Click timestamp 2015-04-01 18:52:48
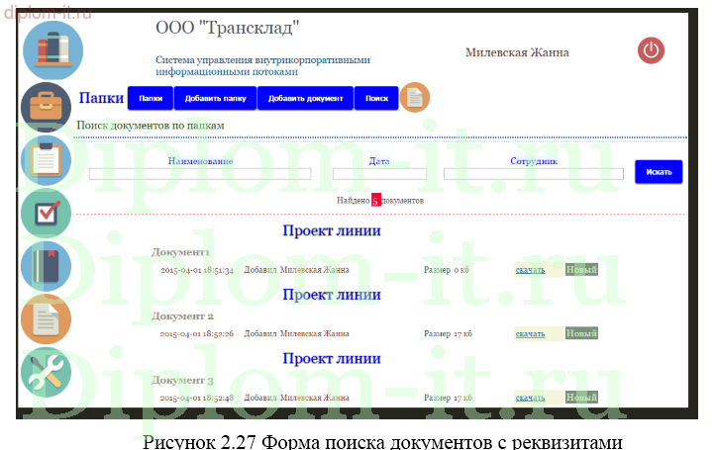Viewport: 715px width, 450px height. click(x=197, y=398)
